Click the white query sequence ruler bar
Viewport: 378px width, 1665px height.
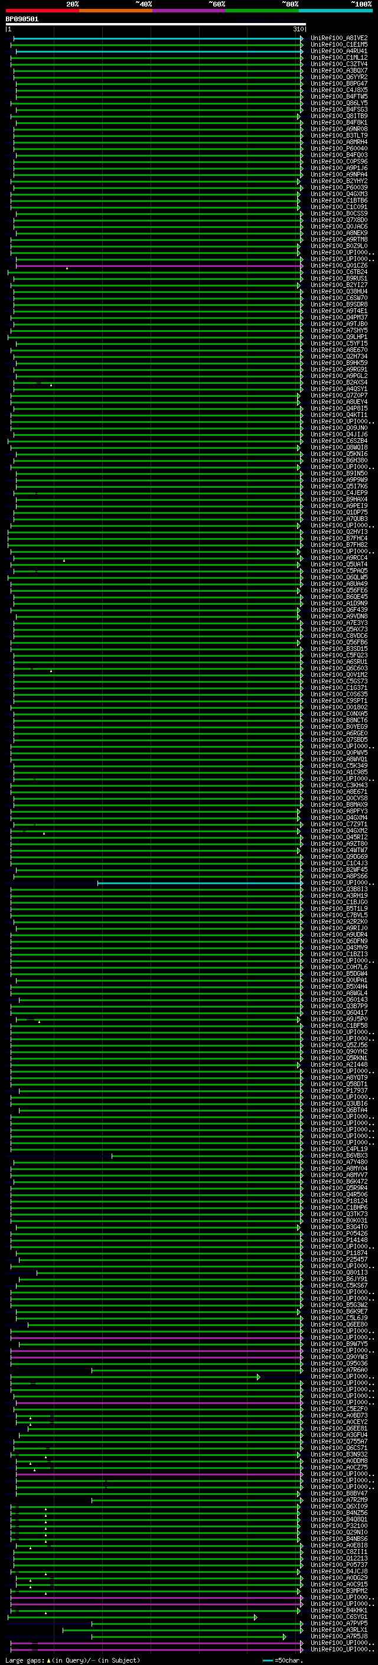156,25
